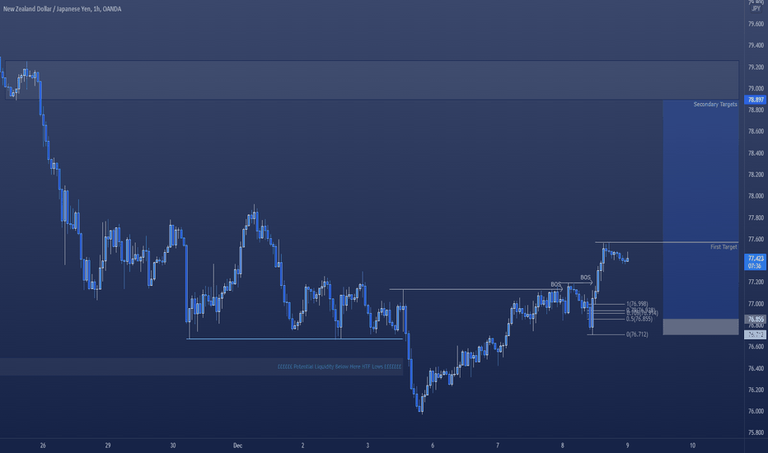This screenshot has height=453, width=768.
Task: Click the upper supply zone rectangle
Action: (372, 81)
